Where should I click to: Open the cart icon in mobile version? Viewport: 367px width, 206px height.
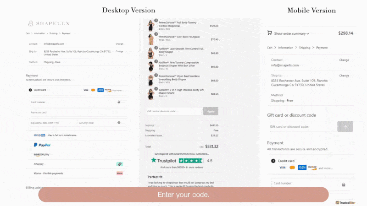[x=269, y=33]
